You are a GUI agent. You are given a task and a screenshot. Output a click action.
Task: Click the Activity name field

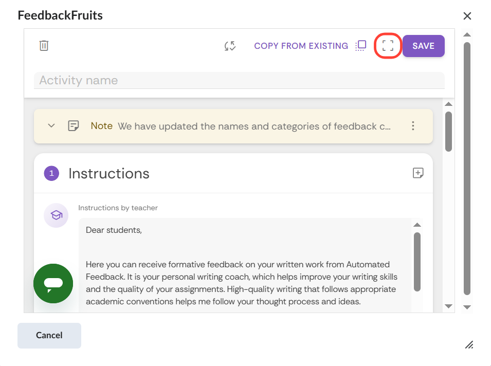click(239, 80)
